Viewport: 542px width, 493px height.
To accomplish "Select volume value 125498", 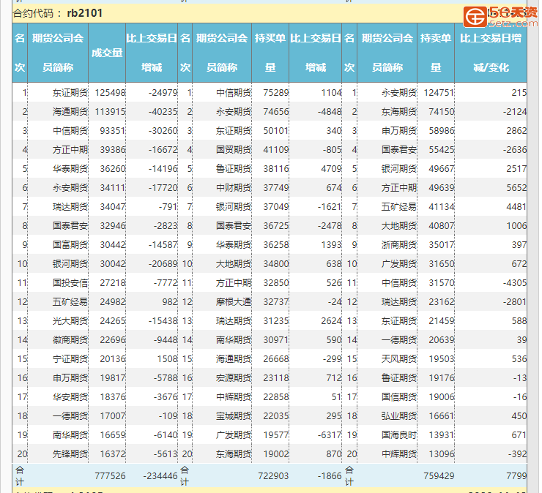I will point(111,92).
